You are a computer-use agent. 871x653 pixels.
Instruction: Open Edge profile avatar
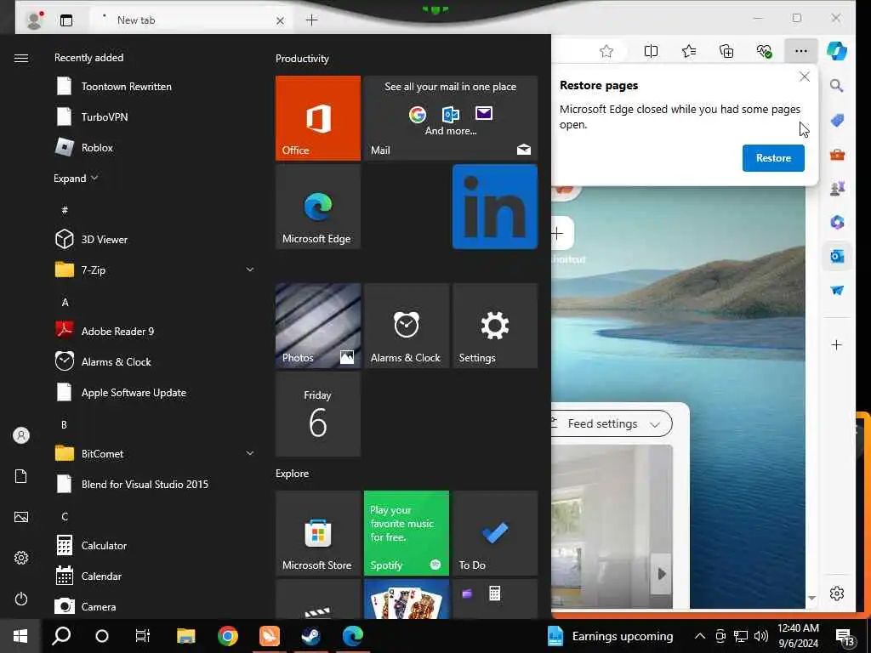coord(34,20)
